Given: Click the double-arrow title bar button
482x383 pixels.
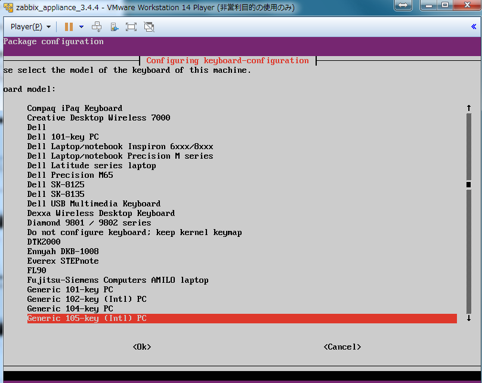Looking at the screenshot, I should pyautogui.click(x=403, y=5).
